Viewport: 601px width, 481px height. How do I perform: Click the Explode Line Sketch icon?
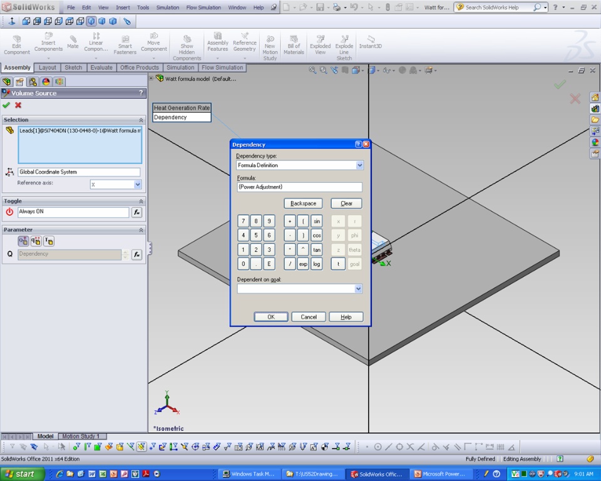(x=344, y=48)
